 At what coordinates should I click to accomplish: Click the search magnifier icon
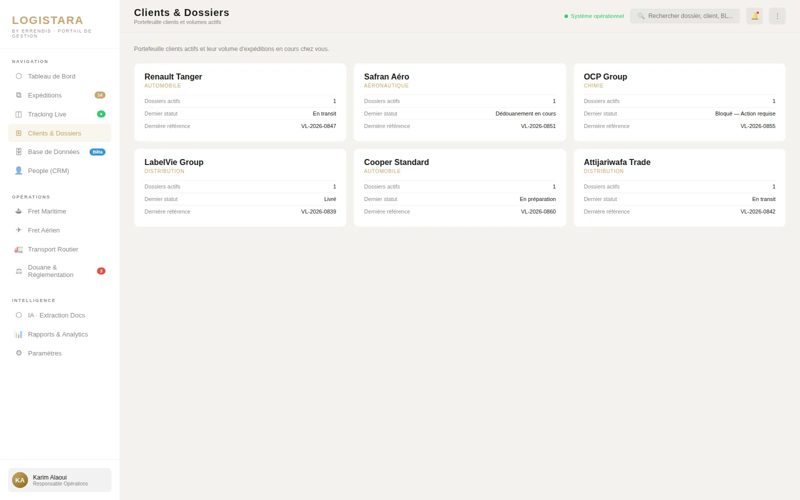641,16
